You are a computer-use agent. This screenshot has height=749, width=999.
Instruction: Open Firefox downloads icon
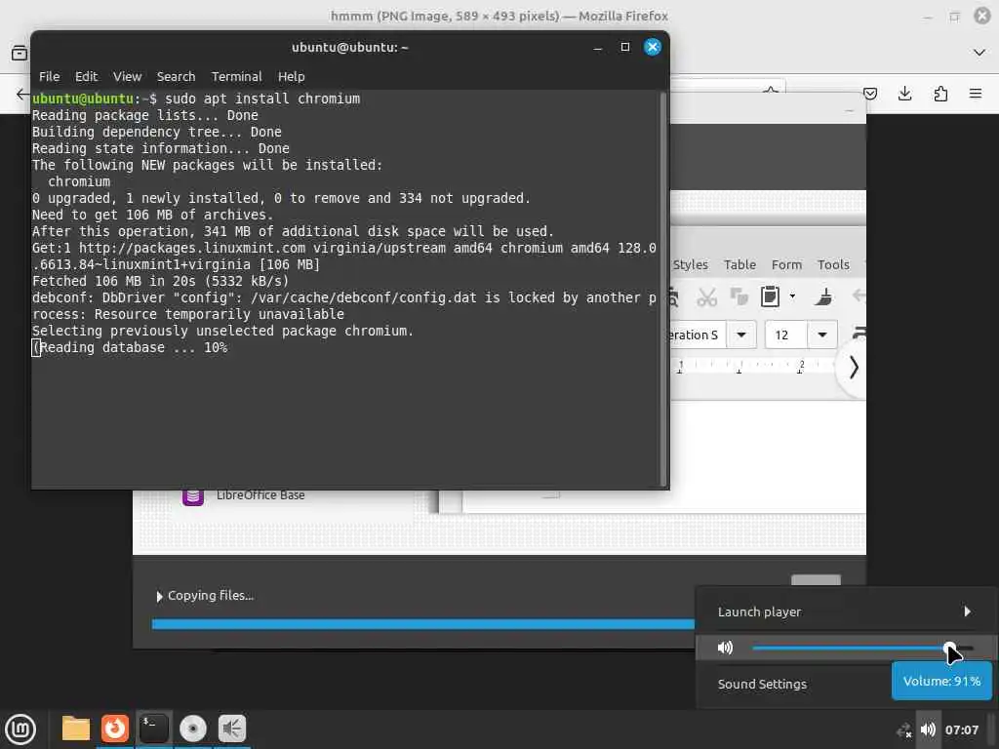904,94
